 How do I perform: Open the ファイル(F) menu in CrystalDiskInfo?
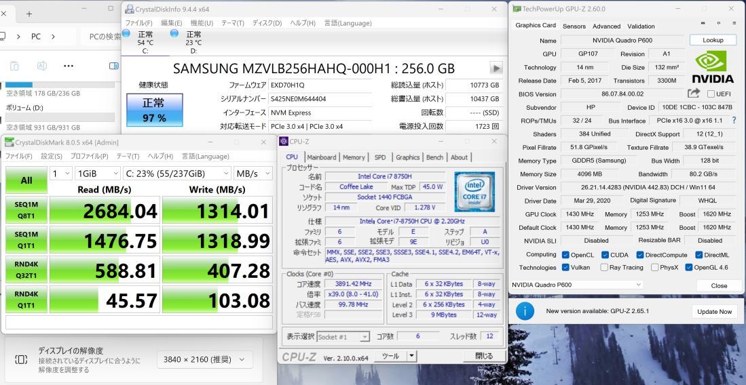point(138,23)
